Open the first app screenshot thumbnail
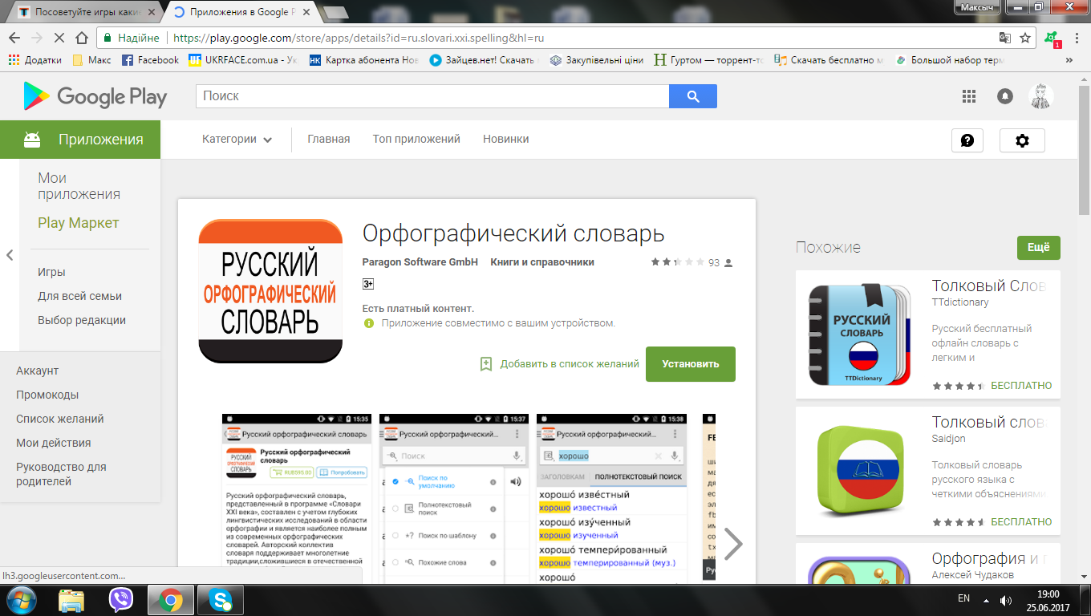This screenshot has height=616, width=1091. point(297,497)
